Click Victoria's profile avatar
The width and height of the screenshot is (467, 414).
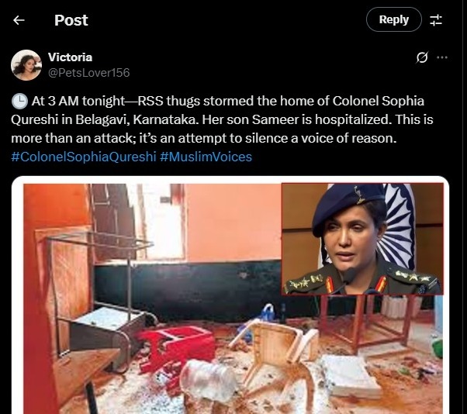pyautogui.click(x=26, y=65)
